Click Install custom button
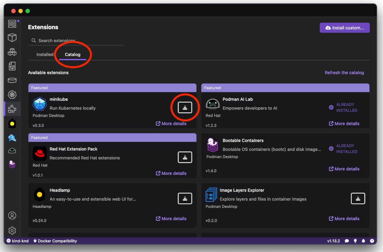The width and height of the screenshot is (383, 252). (x=345, y=28)
